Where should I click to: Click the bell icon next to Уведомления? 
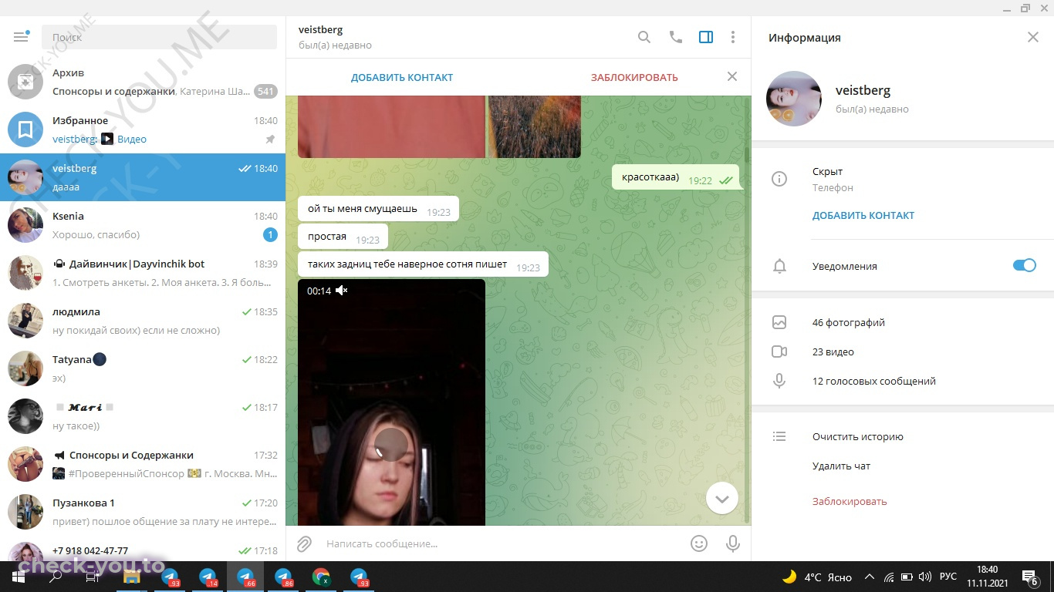coord(779,266)
